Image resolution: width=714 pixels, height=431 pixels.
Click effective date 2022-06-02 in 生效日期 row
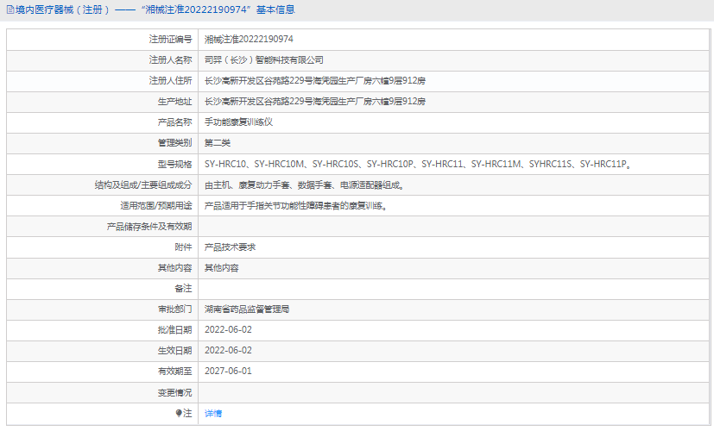228,351
